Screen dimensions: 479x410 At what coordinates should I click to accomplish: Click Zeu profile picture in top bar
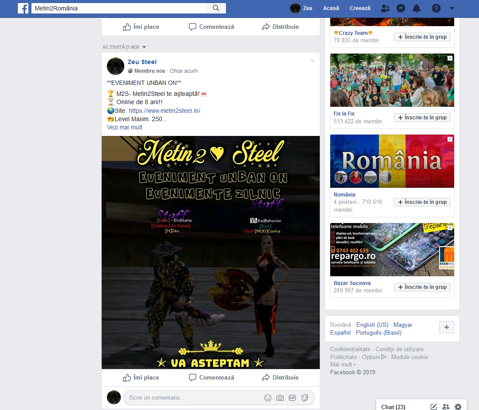point(295,8)
